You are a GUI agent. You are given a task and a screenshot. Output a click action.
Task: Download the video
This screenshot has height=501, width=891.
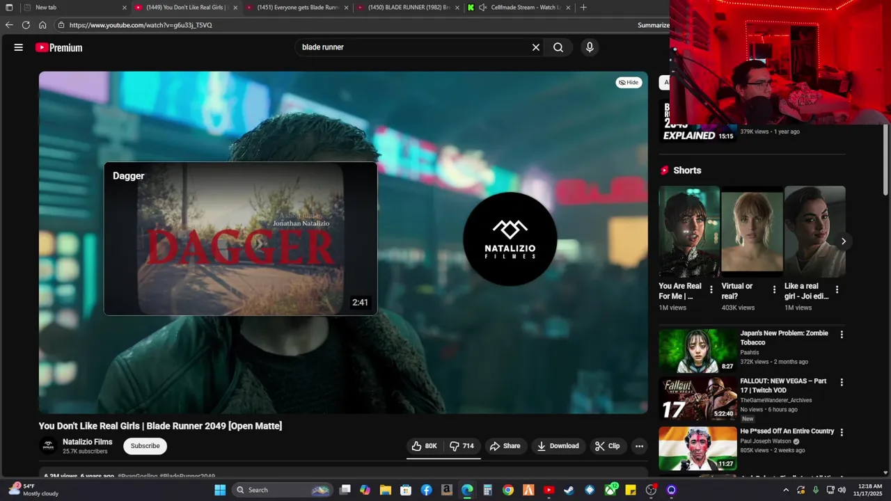[558, 446]
